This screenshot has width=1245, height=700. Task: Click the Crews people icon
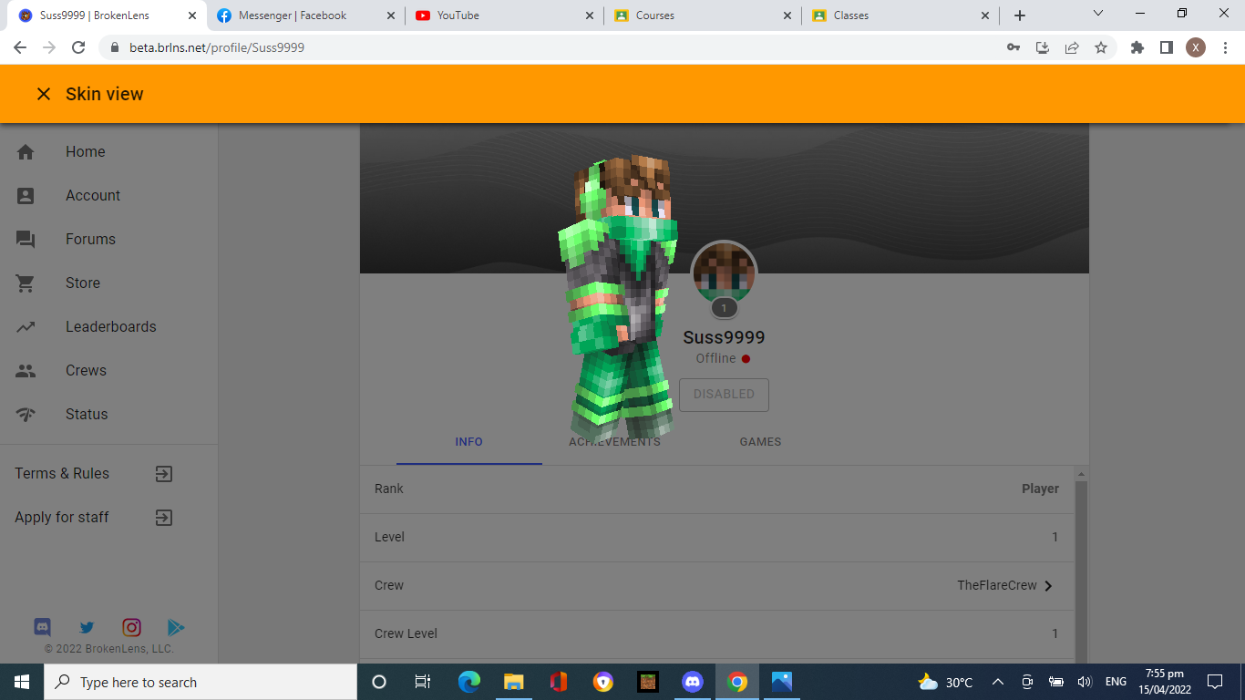tap(26, 371)
